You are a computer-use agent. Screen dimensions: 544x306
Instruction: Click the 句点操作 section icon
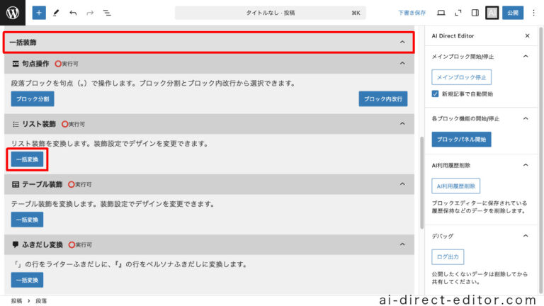tap(16, 64)
